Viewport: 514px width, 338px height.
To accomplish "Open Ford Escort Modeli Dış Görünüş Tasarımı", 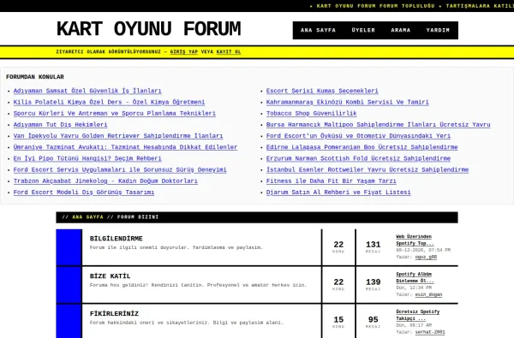I will coord(84,193).
